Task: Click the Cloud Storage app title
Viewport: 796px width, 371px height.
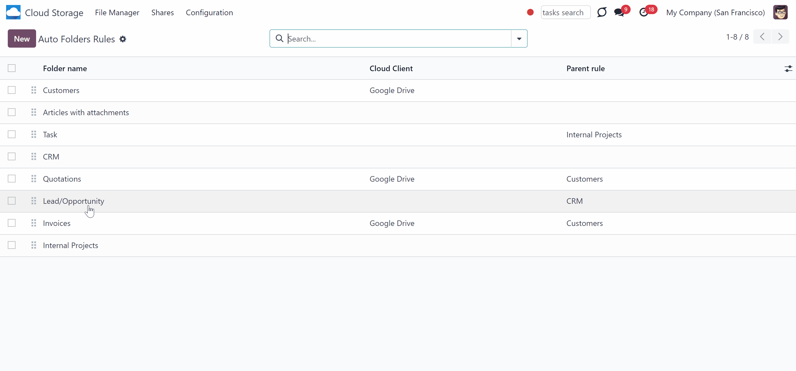Action: [54, 13]
